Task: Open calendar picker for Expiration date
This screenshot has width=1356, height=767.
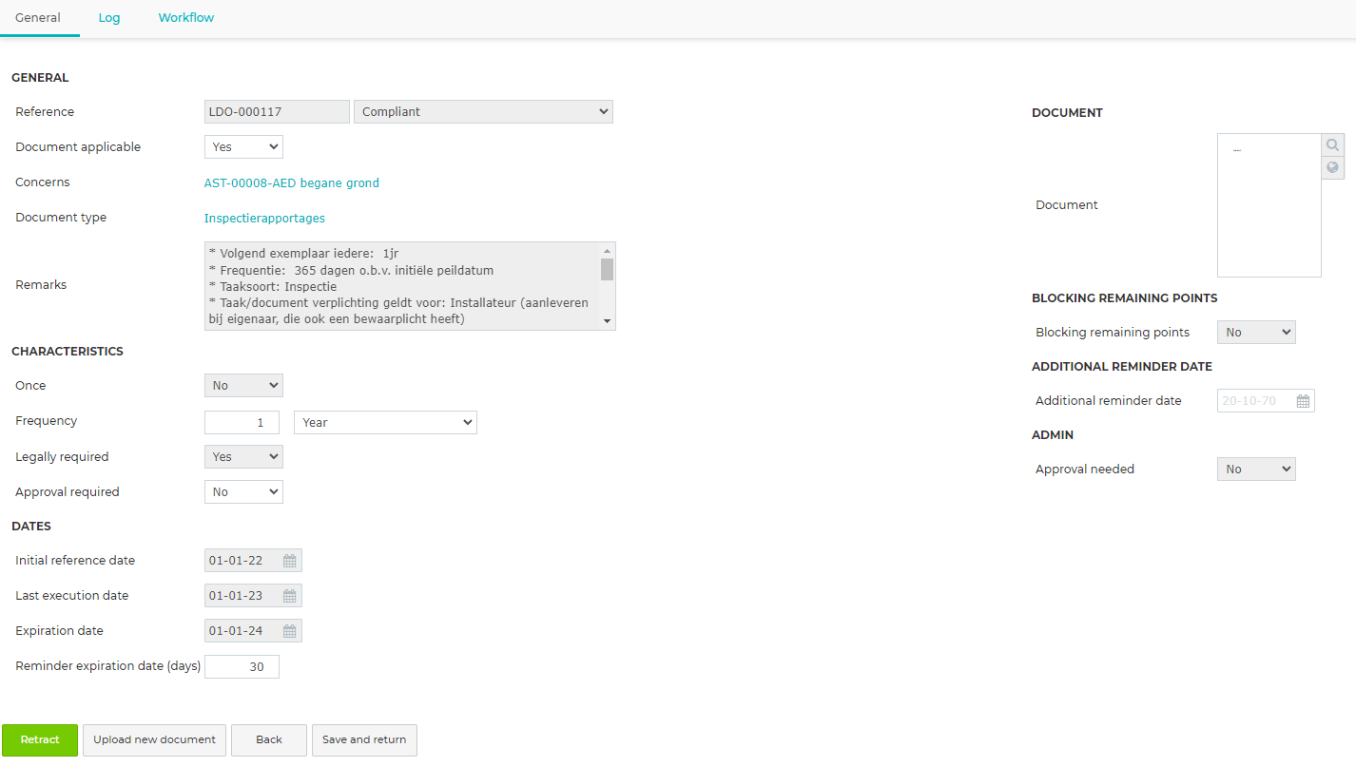Action: (x=290, y=631)
